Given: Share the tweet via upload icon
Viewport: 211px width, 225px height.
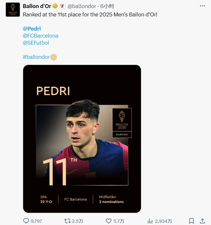Looking at the screenshot, I should [x=202, y=221].
